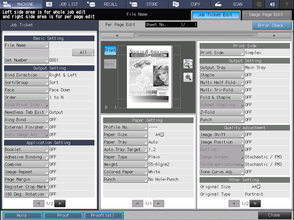Open the RECALL tab
This screenshot has width=294, height=220.
[105, 4]
